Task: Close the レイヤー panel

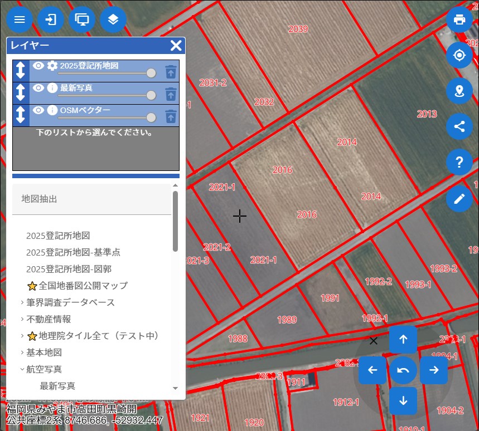Action: (x=176, y=46)
